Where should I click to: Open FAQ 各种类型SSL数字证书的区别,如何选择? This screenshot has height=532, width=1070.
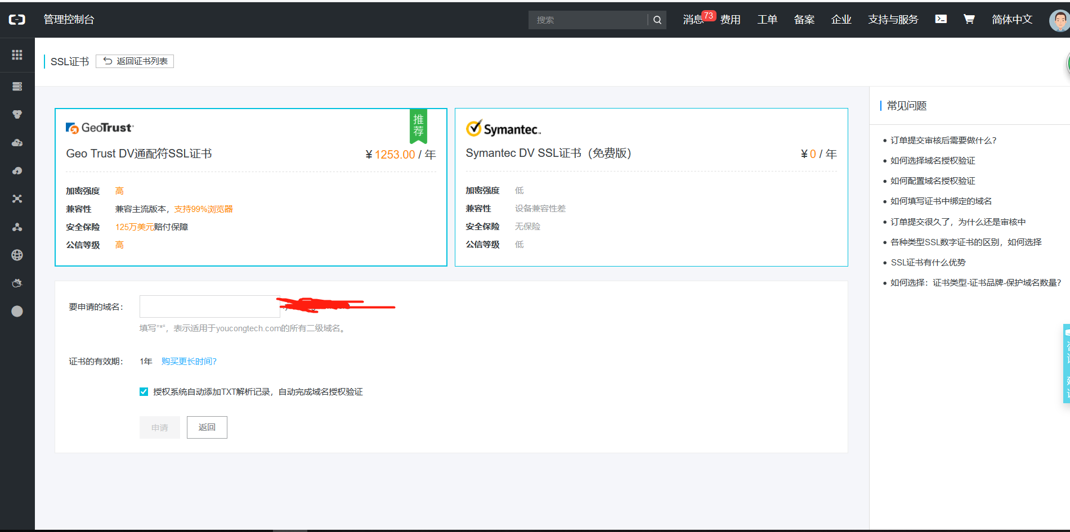966,242
